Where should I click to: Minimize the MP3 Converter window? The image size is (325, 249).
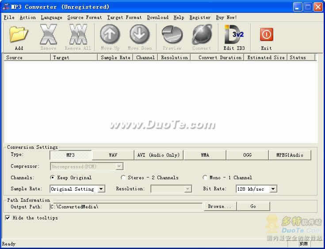pos(298,7)
